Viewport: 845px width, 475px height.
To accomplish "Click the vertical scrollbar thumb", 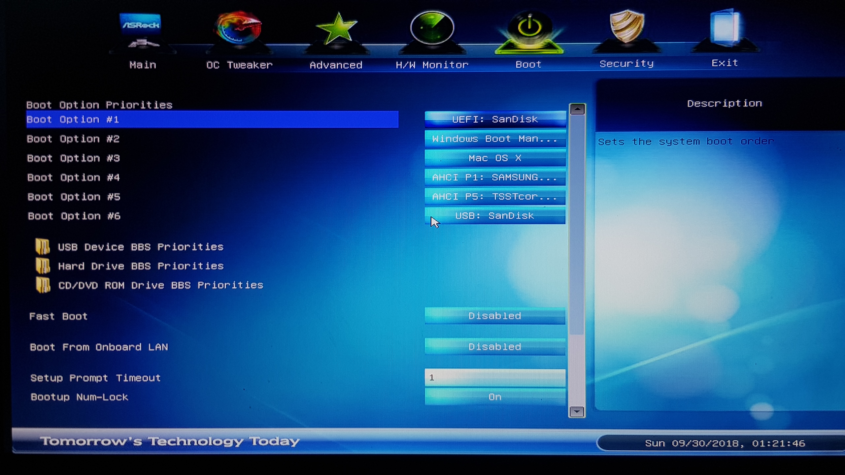I will tap(577, 225).
